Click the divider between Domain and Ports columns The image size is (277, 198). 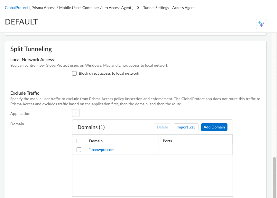(x=159, y=141)
